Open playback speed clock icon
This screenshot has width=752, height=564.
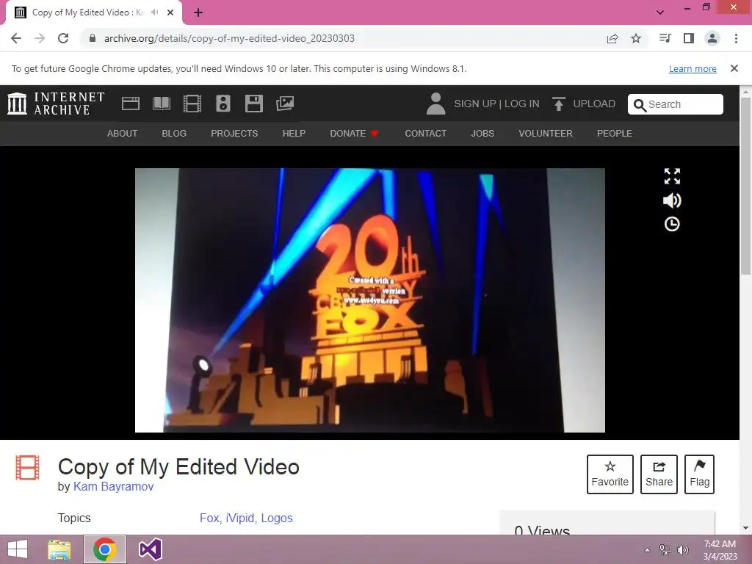[x=672, y=224]
